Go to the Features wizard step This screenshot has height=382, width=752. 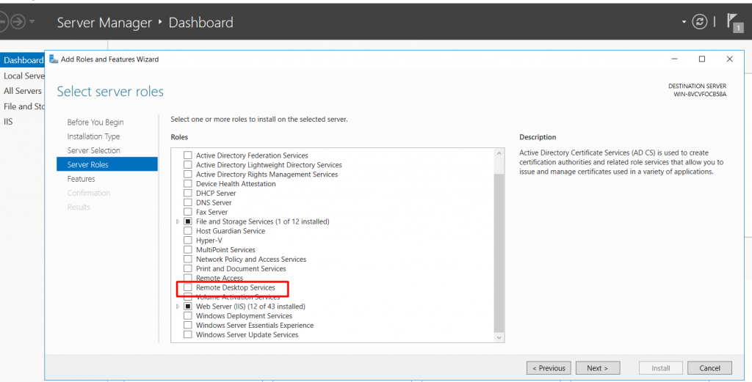click(x=81, y=179)
